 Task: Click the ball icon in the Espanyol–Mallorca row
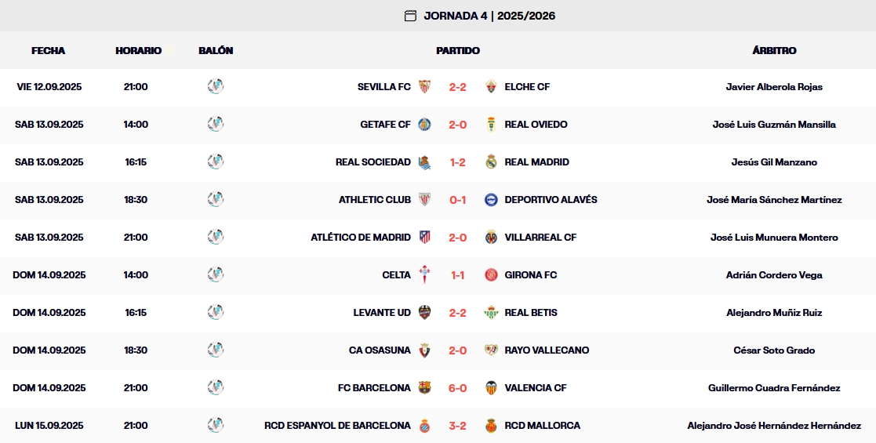point(216,426)
